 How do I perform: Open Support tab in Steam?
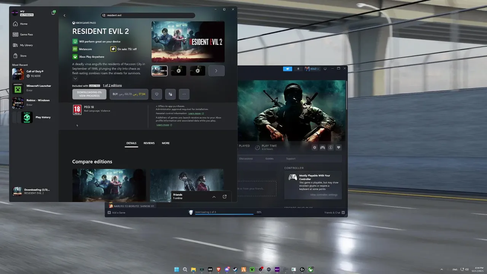click(291, 159)
